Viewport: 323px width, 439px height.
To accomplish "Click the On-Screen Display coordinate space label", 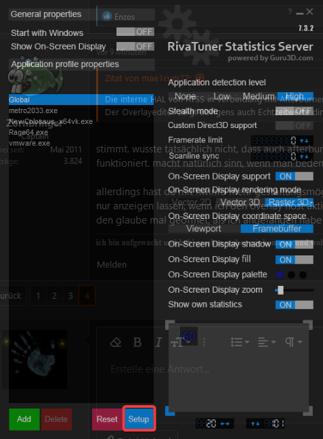I will point(237,216).
